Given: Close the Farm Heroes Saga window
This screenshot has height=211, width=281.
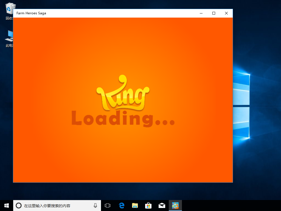Looking at the screenshot, I should 226,13.
